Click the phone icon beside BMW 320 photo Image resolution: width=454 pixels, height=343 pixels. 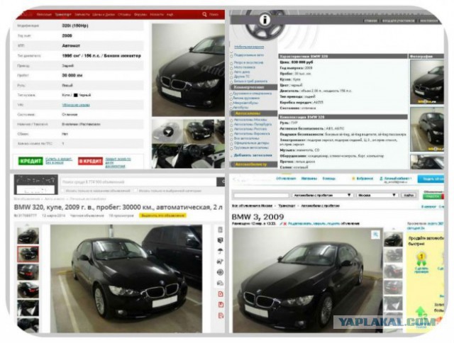coord(221,230)
